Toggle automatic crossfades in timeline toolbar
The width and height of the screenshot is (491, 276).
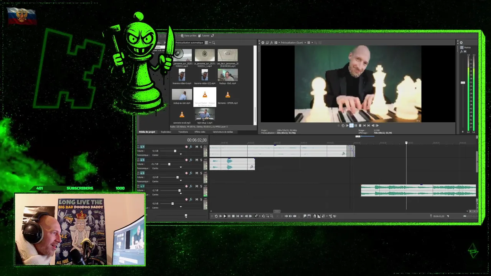tap(319, 216)
